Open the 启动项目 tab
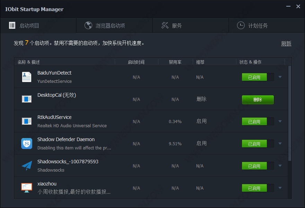This screenshot has height=208, width=305. (29, 26)
